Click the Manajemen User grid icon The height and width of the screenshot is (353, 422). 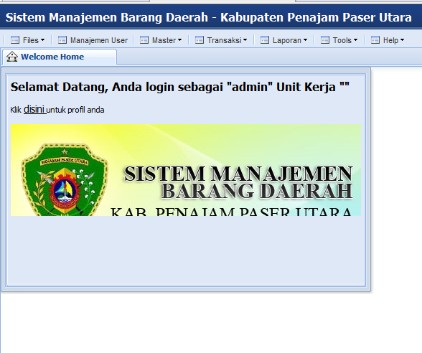[x=62, y=40]
